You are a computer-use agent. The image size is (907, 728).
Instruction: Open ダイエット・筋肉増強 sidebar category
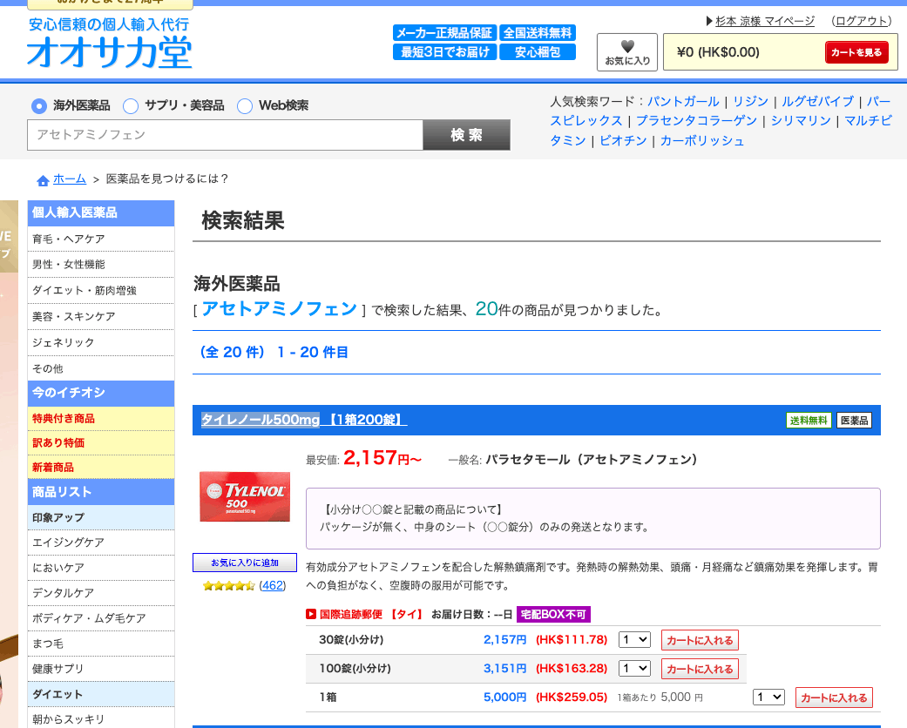coord(101,291)
